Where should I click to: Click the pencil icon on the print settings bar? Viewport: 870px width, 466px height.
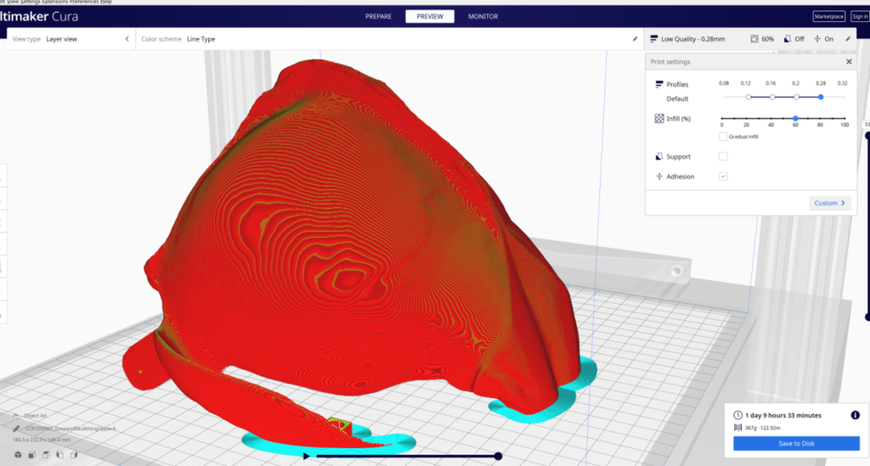(x=848, y=39)
